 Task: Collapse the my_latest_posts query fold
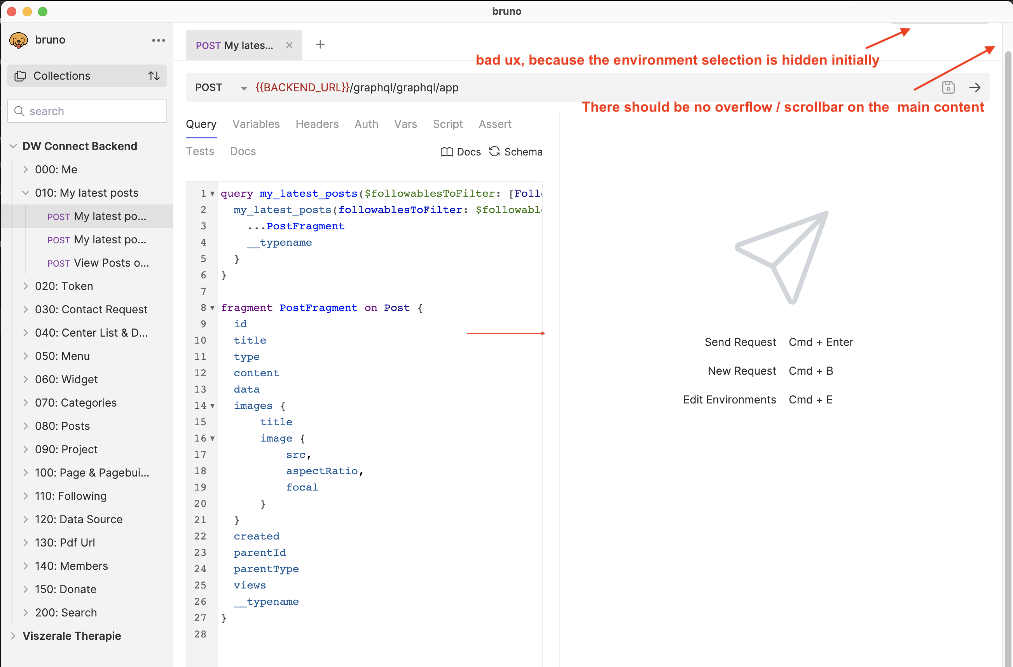(x=211, y=193)
